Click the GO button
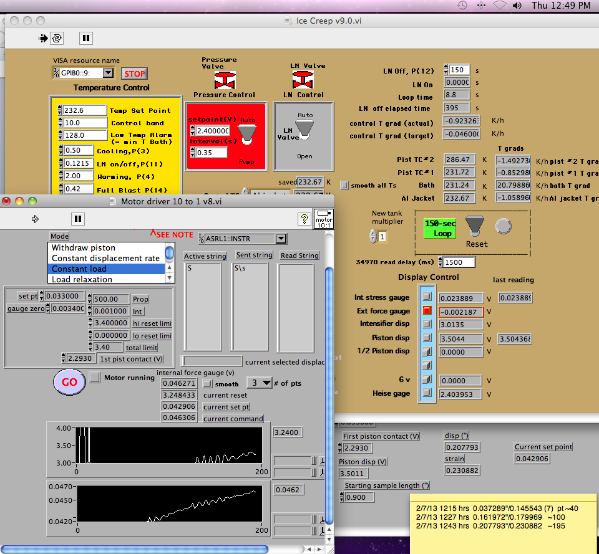This screenshot has height=554, width=599. click(69, 382)
